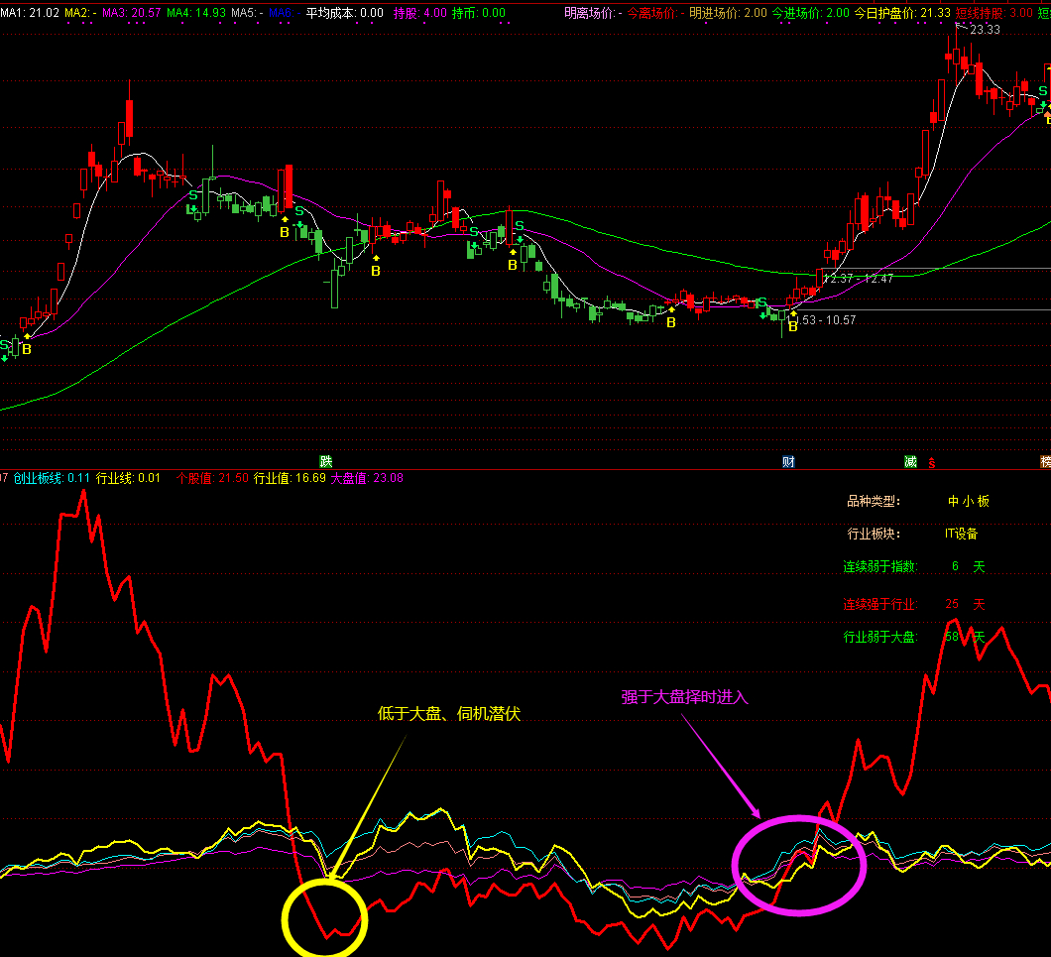
Task: Click the 连续强于行业 label
Action: pyautogui.click(x=880, y=604)
